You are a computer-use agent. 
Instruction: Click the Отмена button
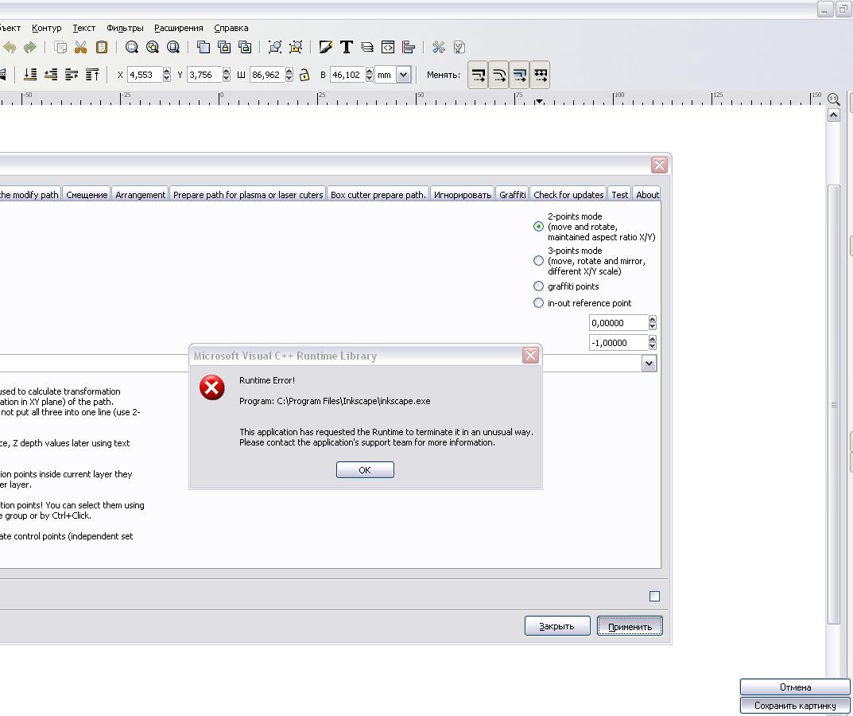coord(795,687)
